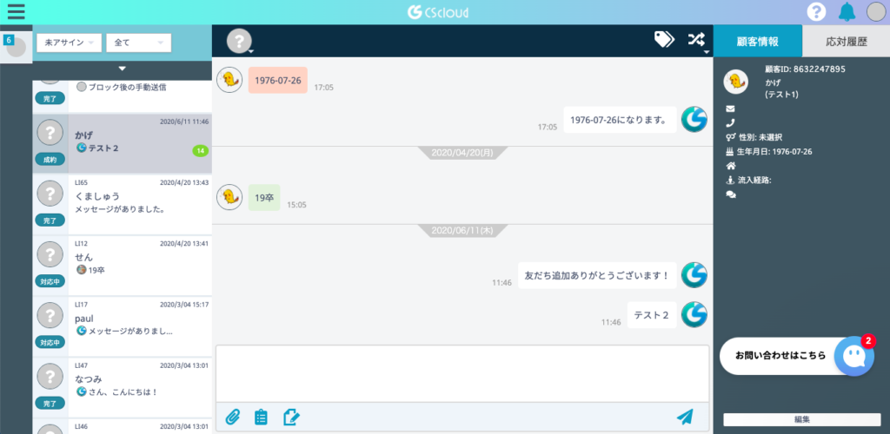Click the 友だち追加ありがとうございます！ bubble

tap(597, 275)
